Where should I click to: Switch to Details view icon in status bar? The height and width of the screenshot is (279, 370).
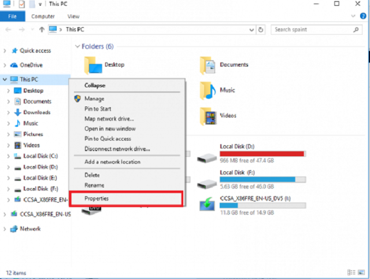[351, 273]
